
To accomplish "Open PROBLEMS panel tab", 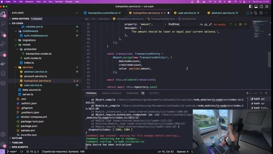I will click(x=132, y=93).
